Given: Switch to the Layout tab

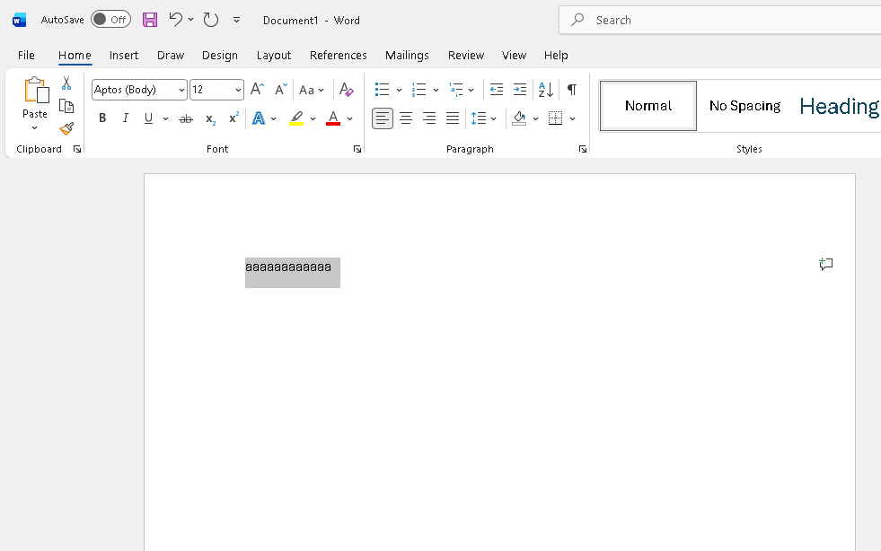Looking at the screenshot, I should point(274,55).
